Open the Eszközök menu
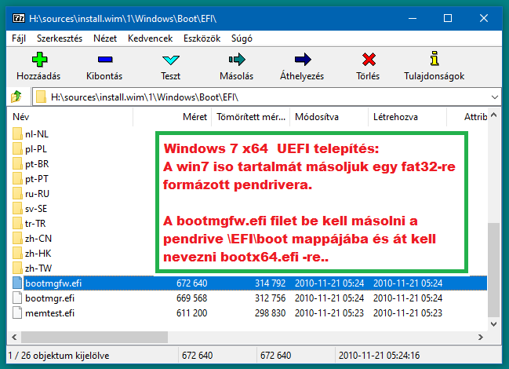 pos(202,38)
